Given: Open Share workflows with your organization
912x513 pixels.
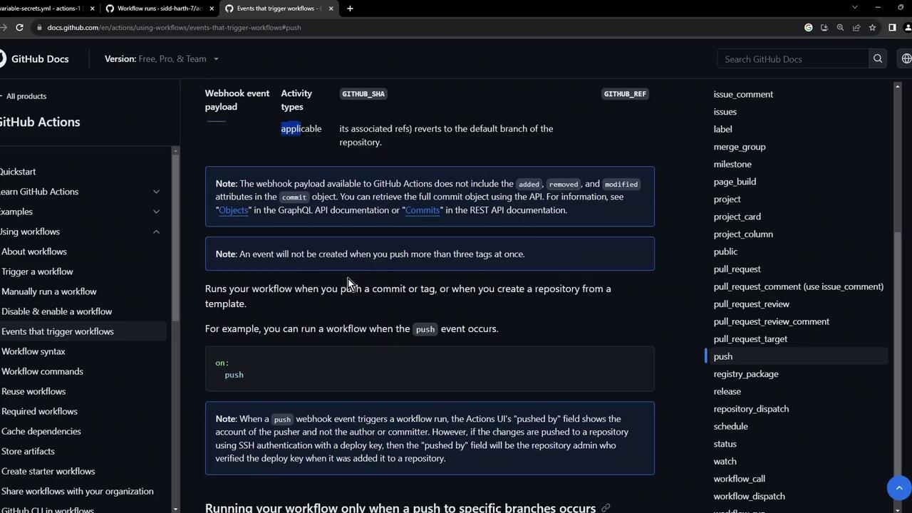Looking at the screenshot, I should (x=78, y=491).
